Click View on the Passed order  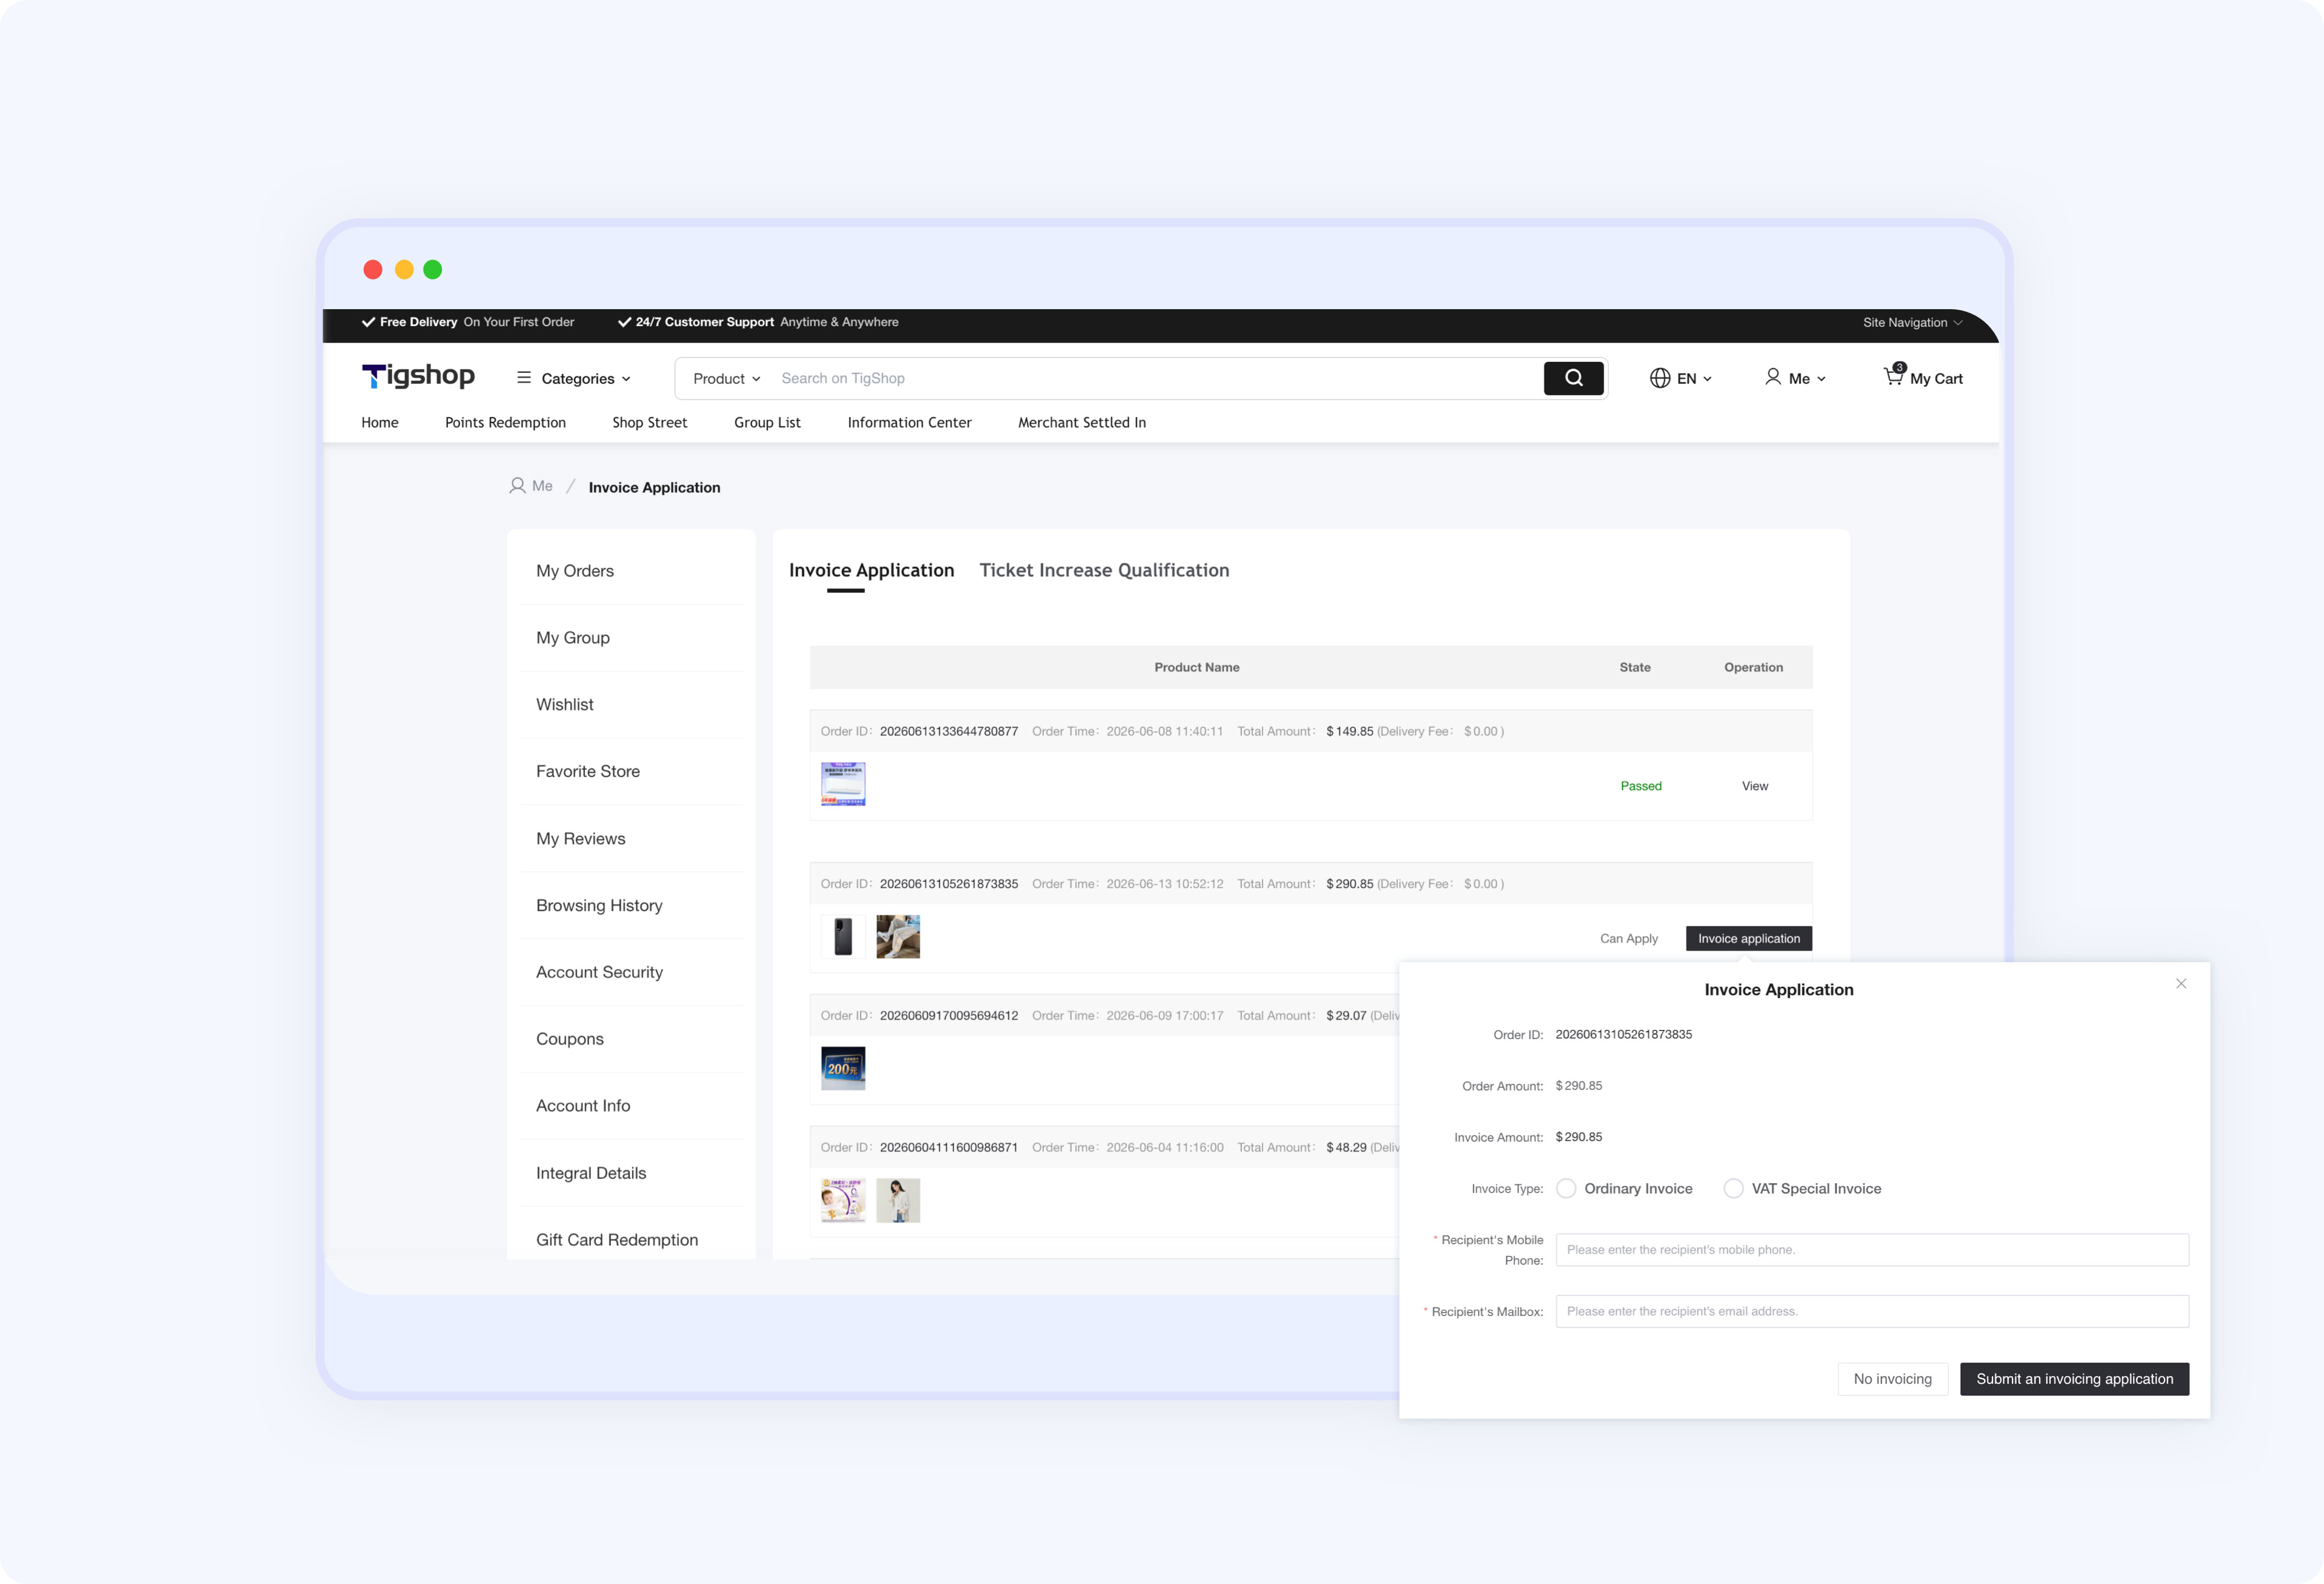[1754, 786]
